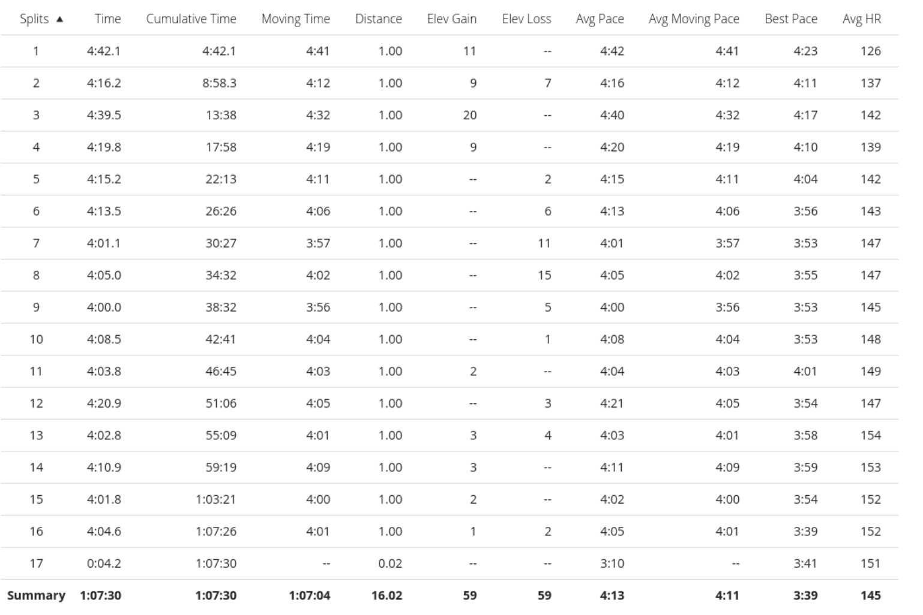Sort by the Splits column header

(x=34, y=19)
